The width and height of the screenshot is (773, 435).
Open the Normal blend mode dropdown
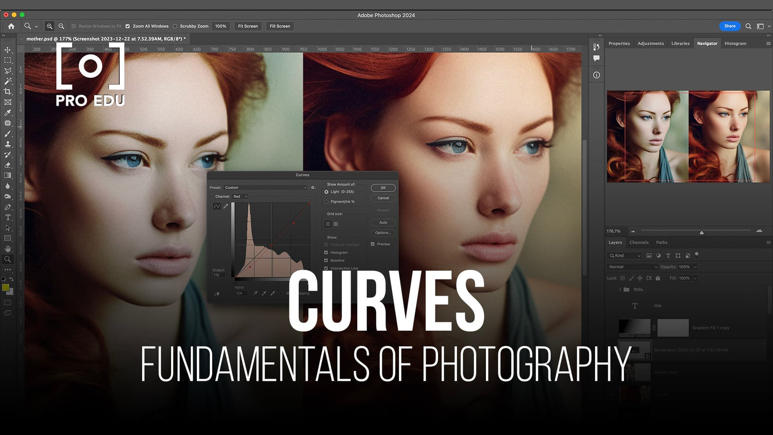pos(632,266)
